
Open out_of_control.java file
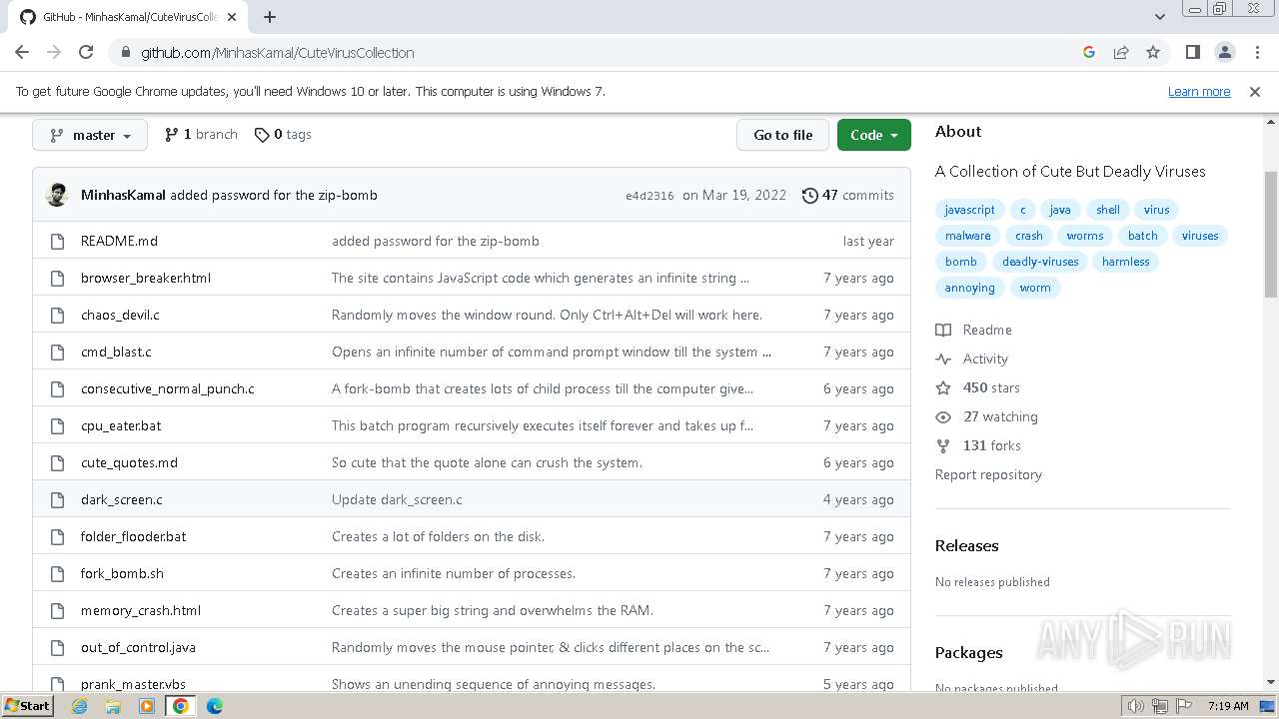coord(138,647)
